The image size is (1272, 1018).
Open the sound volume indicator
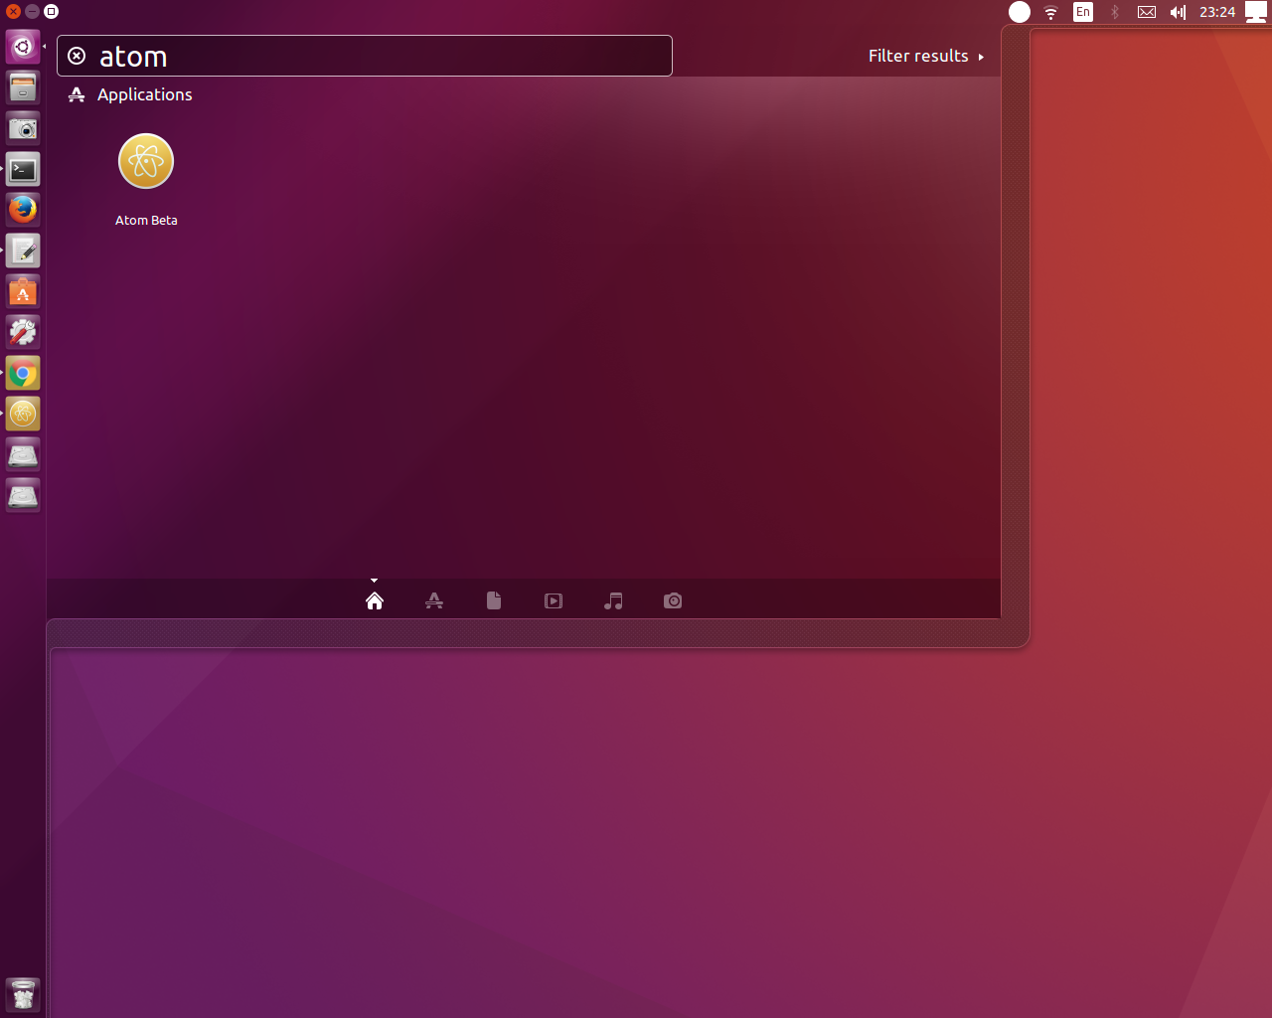(x=1179, y=12)
